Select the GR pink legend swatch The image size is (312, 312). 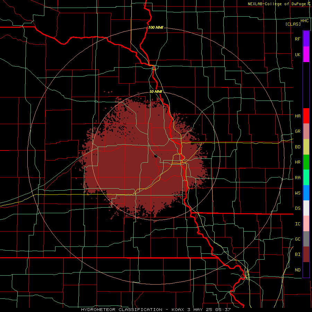coord(306,131)
